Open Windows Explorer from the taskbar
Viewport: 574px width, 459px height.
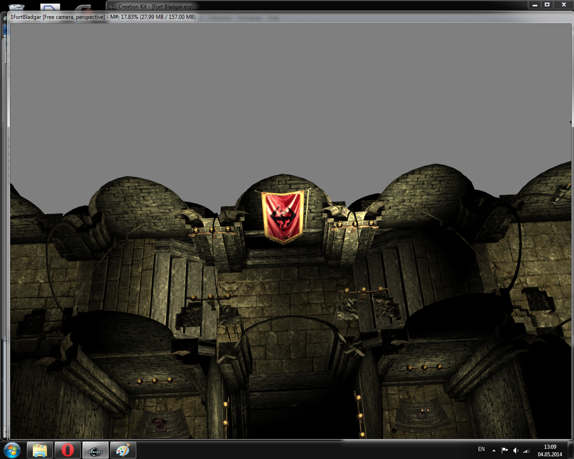(40, 450)
